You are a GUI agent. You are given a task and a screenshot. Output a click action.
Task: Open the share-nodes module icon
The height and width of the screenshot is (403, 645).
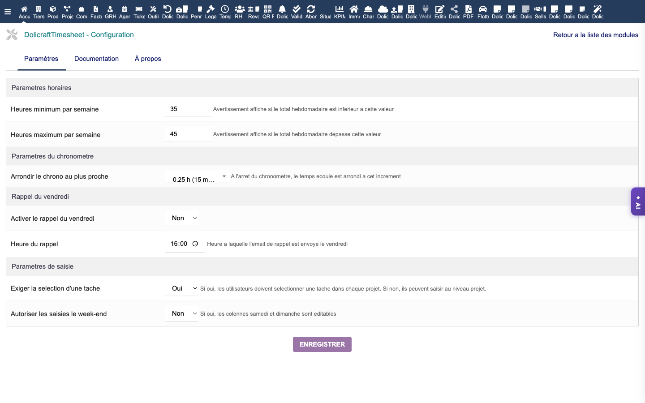[x=454, y=9]
